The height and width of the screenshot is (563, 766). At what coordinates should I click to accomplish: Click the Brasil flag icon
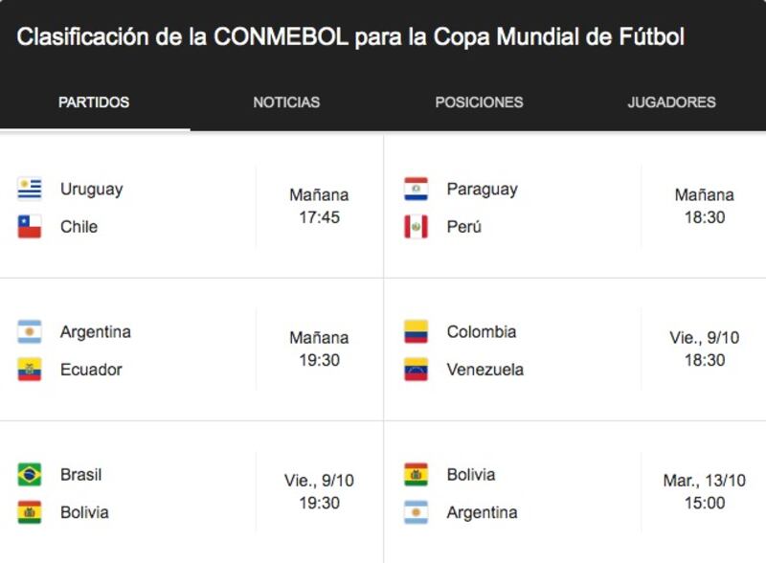click(30, 475)
